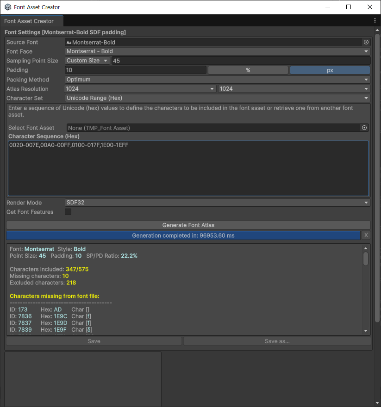381x407 pixels.
Task: Enable the Get Font Features checkbox
Action: tap(68, 212)
